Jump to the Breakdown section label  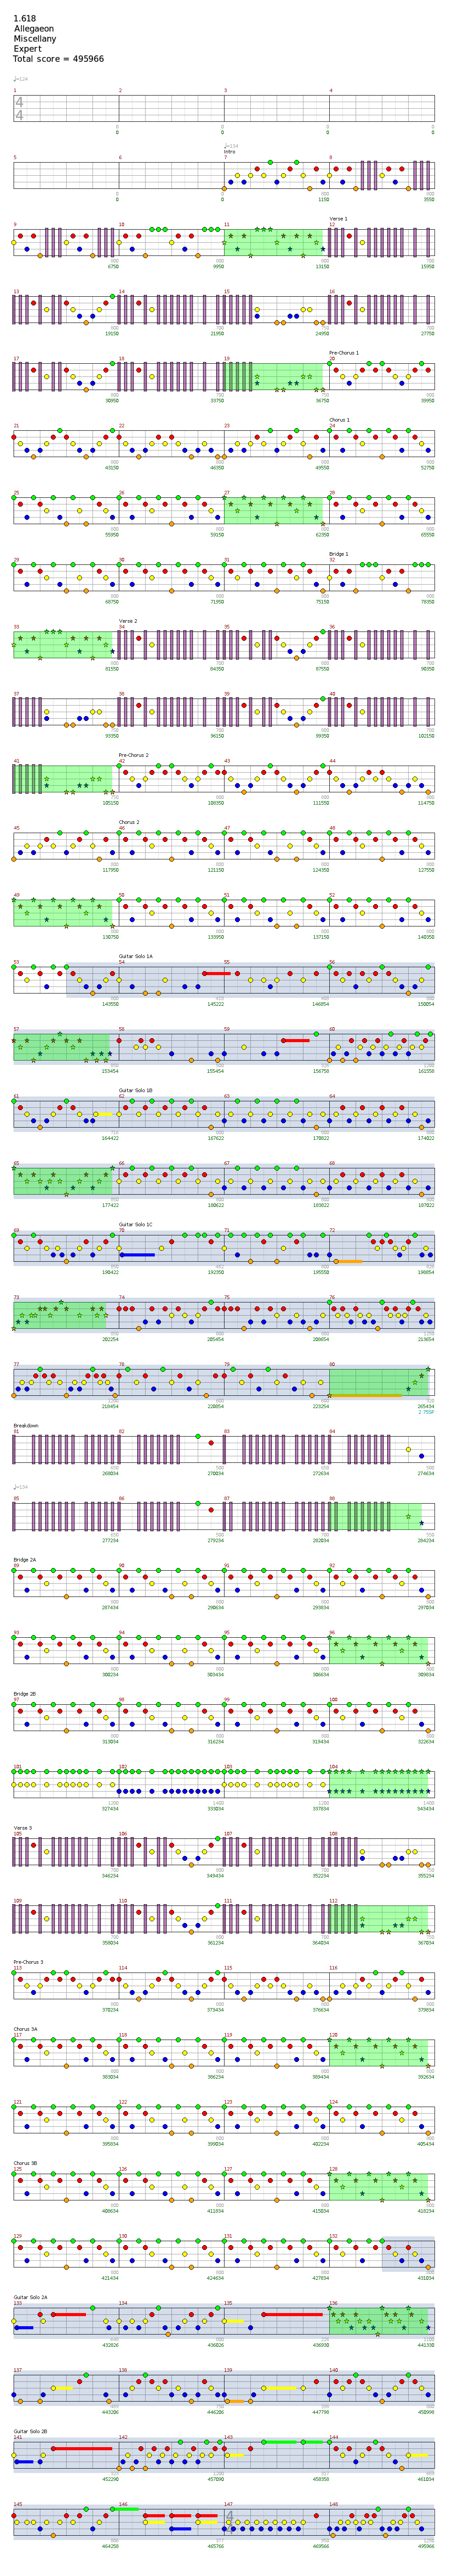(x=26, y=1425)
